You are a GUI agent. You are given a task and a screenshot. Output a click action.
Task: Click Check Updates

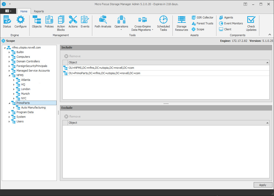[251, 23]
